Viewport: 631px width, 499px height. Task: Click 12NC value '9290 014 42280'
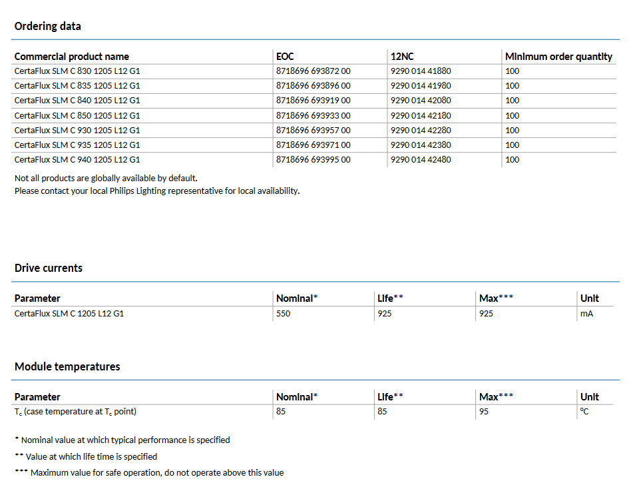click(x=421, y=131)
